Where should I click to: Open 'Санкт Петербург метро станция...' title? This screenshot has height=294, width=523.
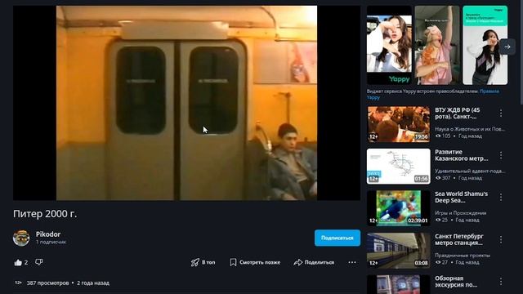pos(459,239)
